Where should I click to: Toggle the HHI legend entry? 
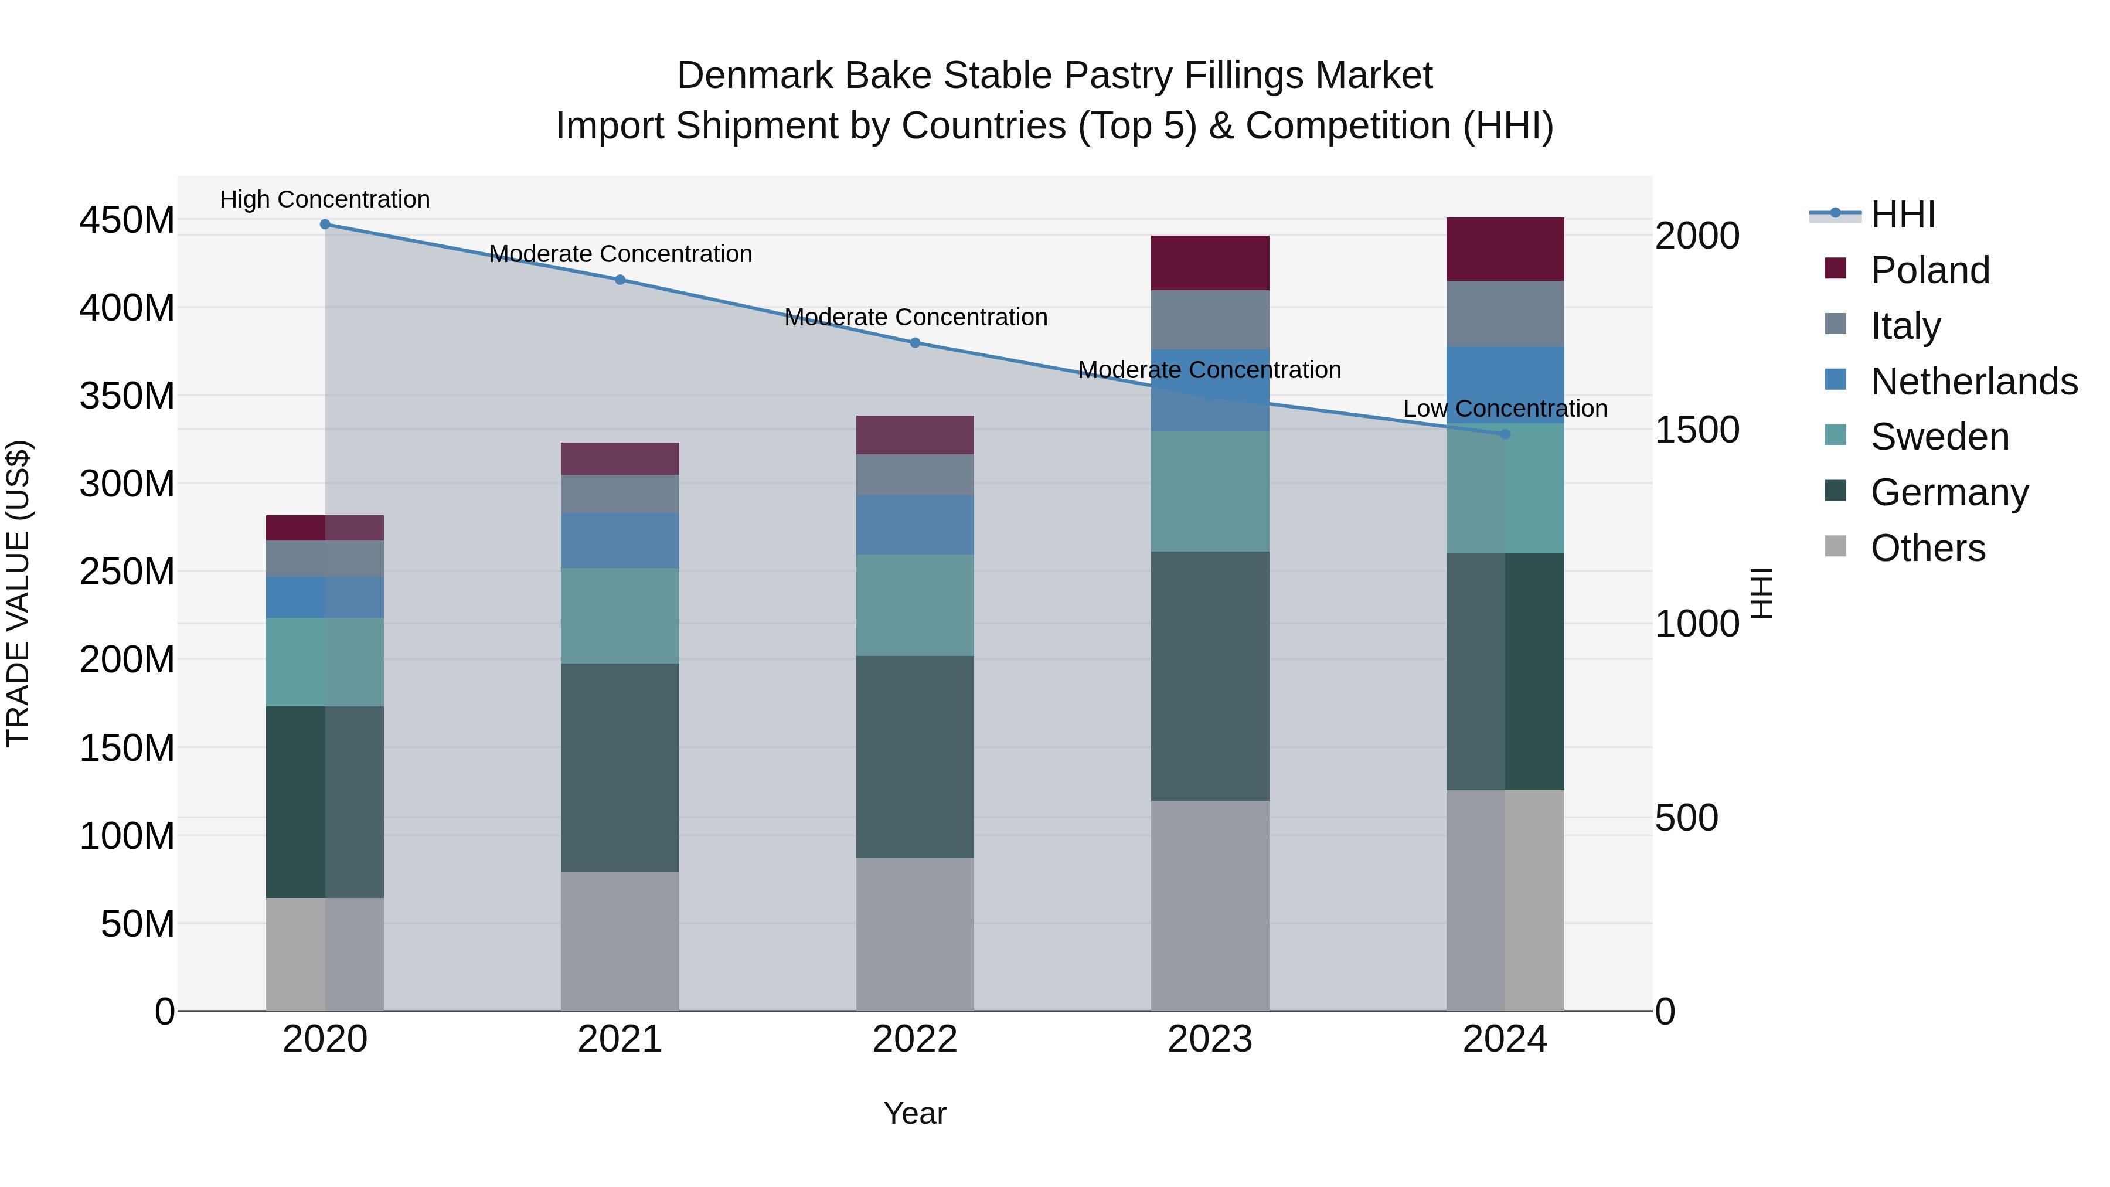click(x=1873, y=215)
